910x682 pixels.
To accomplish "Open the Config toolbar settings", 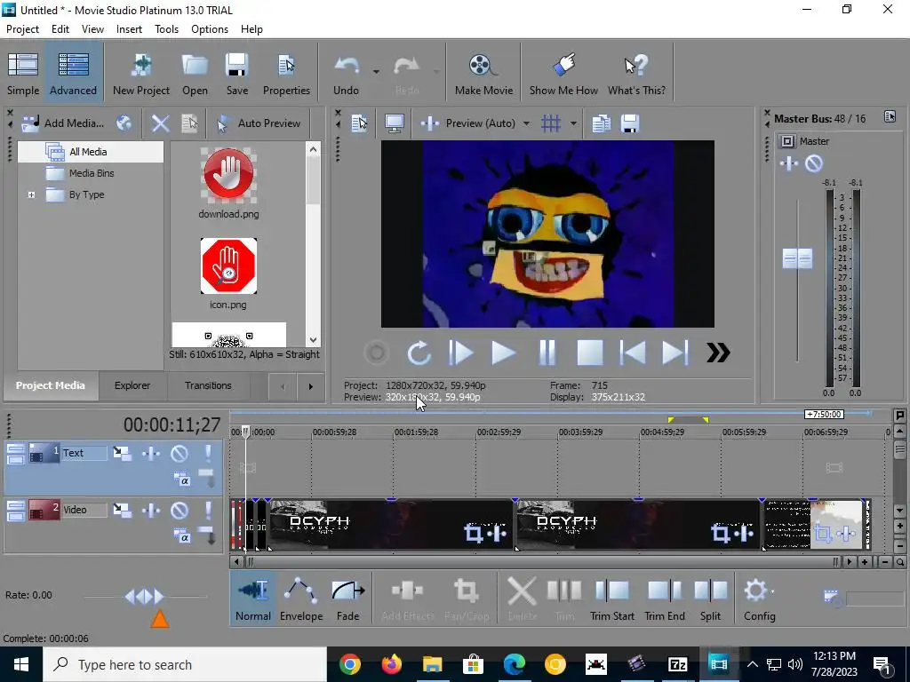I will (759, 599).
